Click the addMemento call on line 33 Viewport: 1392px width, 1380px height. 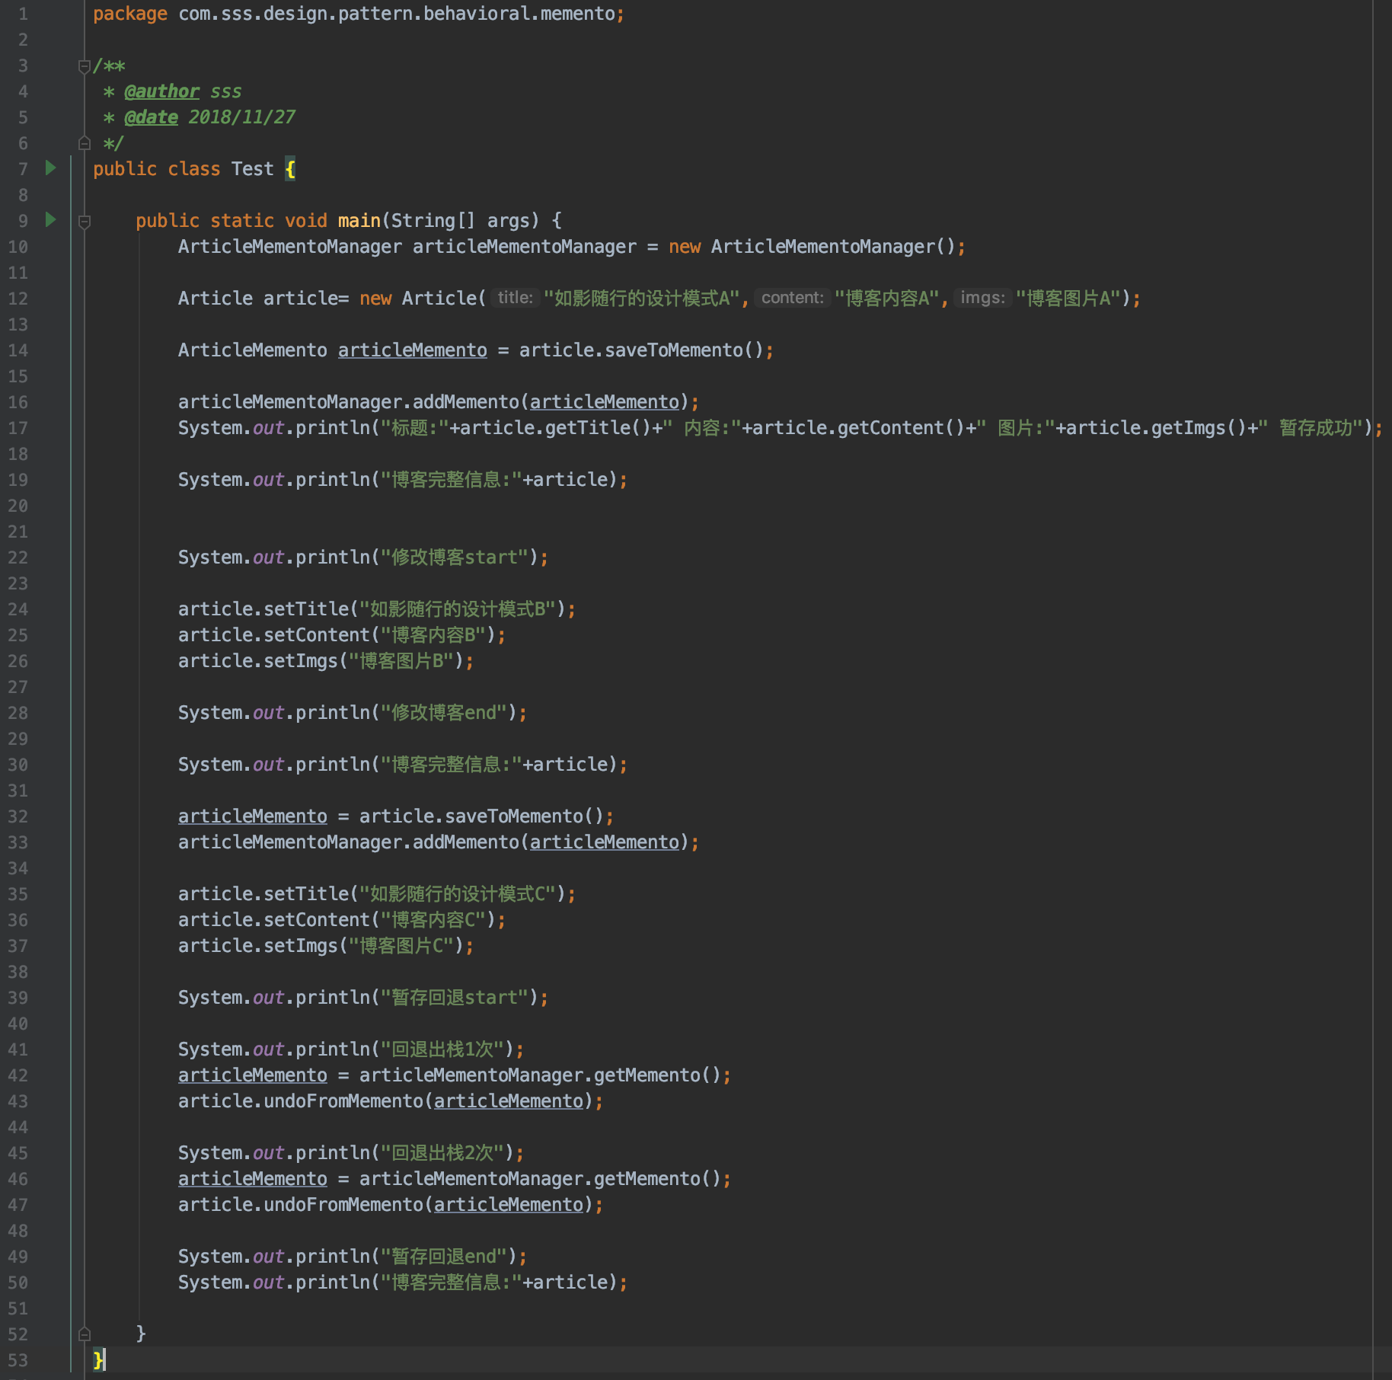[466, 842]
